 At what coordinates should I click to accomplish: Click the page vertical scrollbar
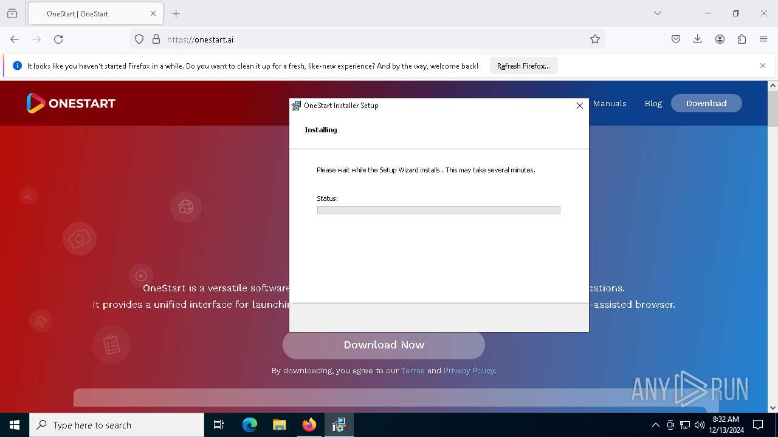pyautogui.click(x=773, y=109)
